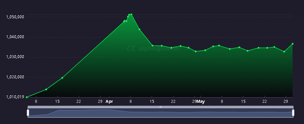Select the data point above Apr 15 tick
This screenshot has width=304, height=124.
(x=152, y=46)
